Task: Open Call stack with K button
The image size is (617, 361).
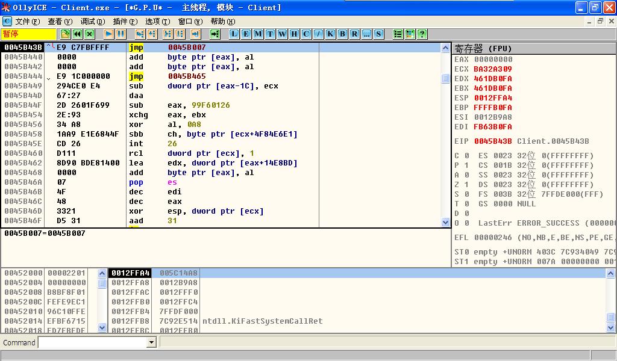Action: (x=331, y=34)
